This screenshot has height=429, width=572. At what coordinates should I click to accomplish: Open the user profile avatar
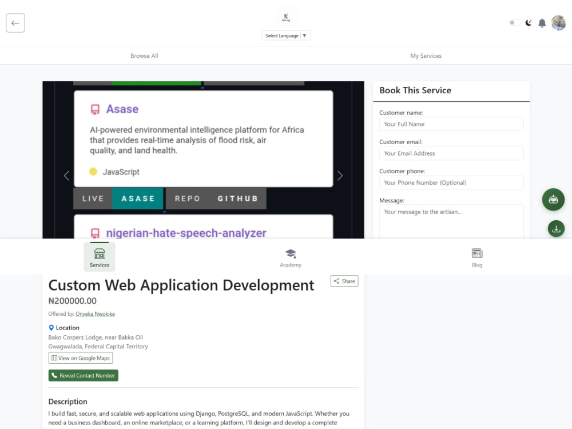click(558, 23)
